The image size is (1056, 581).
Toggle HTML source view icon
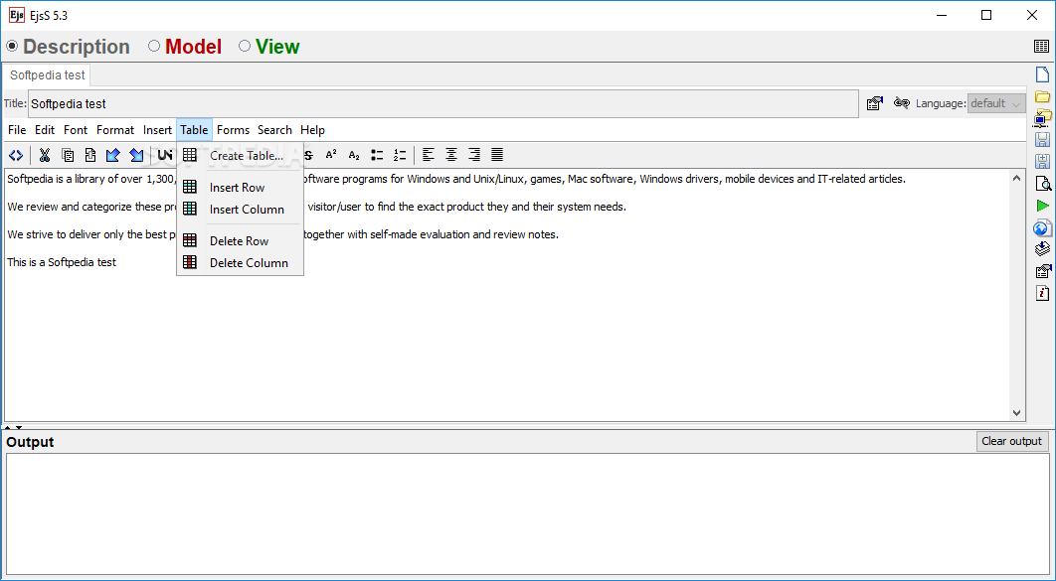click(x=16, y=155)
